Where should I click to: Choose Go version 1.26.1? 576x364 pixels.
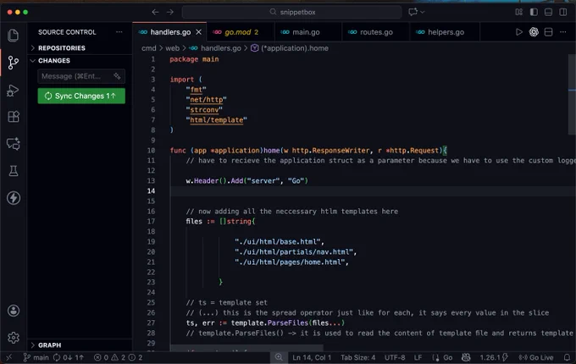[494, 357]
